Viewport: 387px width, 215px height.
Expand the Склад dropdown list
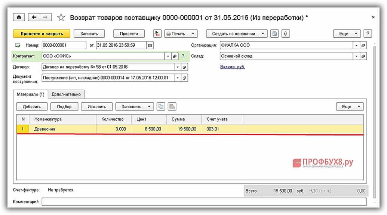356,56
